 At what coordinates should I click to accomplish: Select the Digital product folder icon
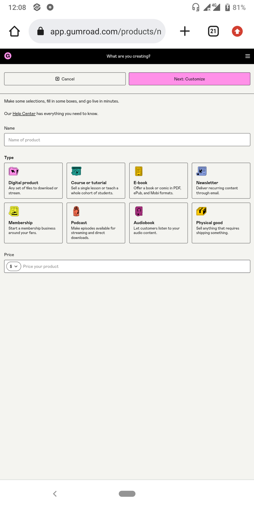point(14,171)
